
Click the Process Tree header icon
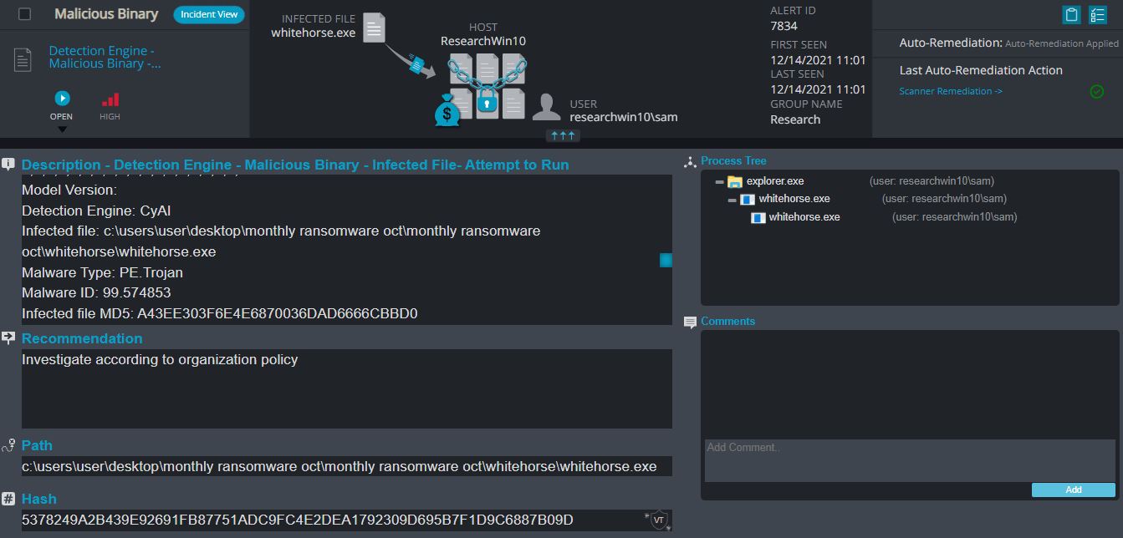pos(690,161)
